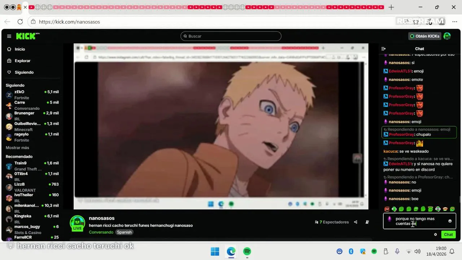Screen dimensions: 462x260
Task: Click the share stream icon
Action: pyautogui.click(x=356, y=222)
